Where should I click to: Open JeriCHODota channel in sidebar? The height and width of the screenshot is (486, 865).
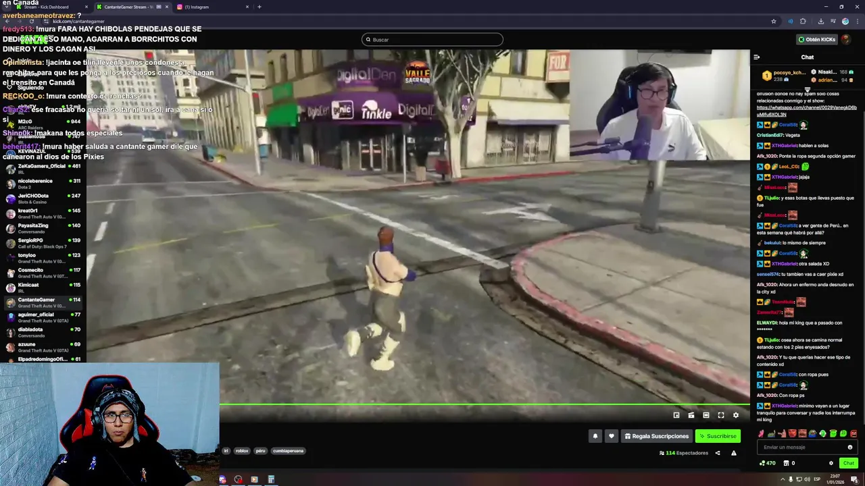click(x=43, y=198)
